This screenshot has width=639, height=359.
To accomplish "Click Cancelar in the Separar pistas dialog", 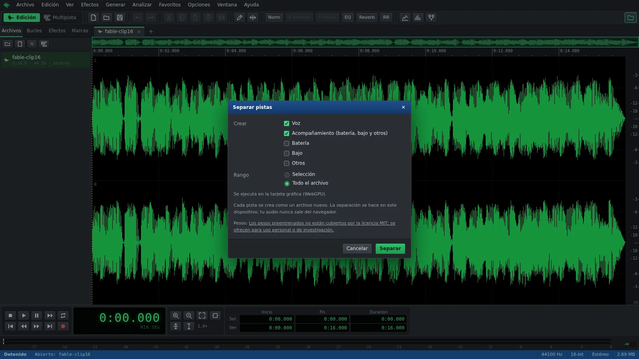I will coord(357,249).
